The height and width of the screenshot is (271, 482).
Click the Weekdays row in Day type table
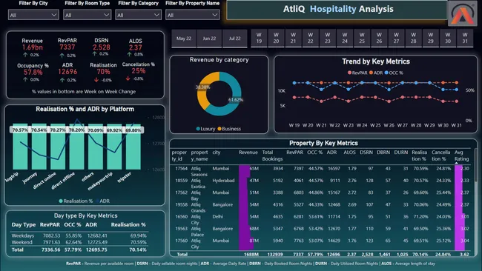click(x=79, y=235)
